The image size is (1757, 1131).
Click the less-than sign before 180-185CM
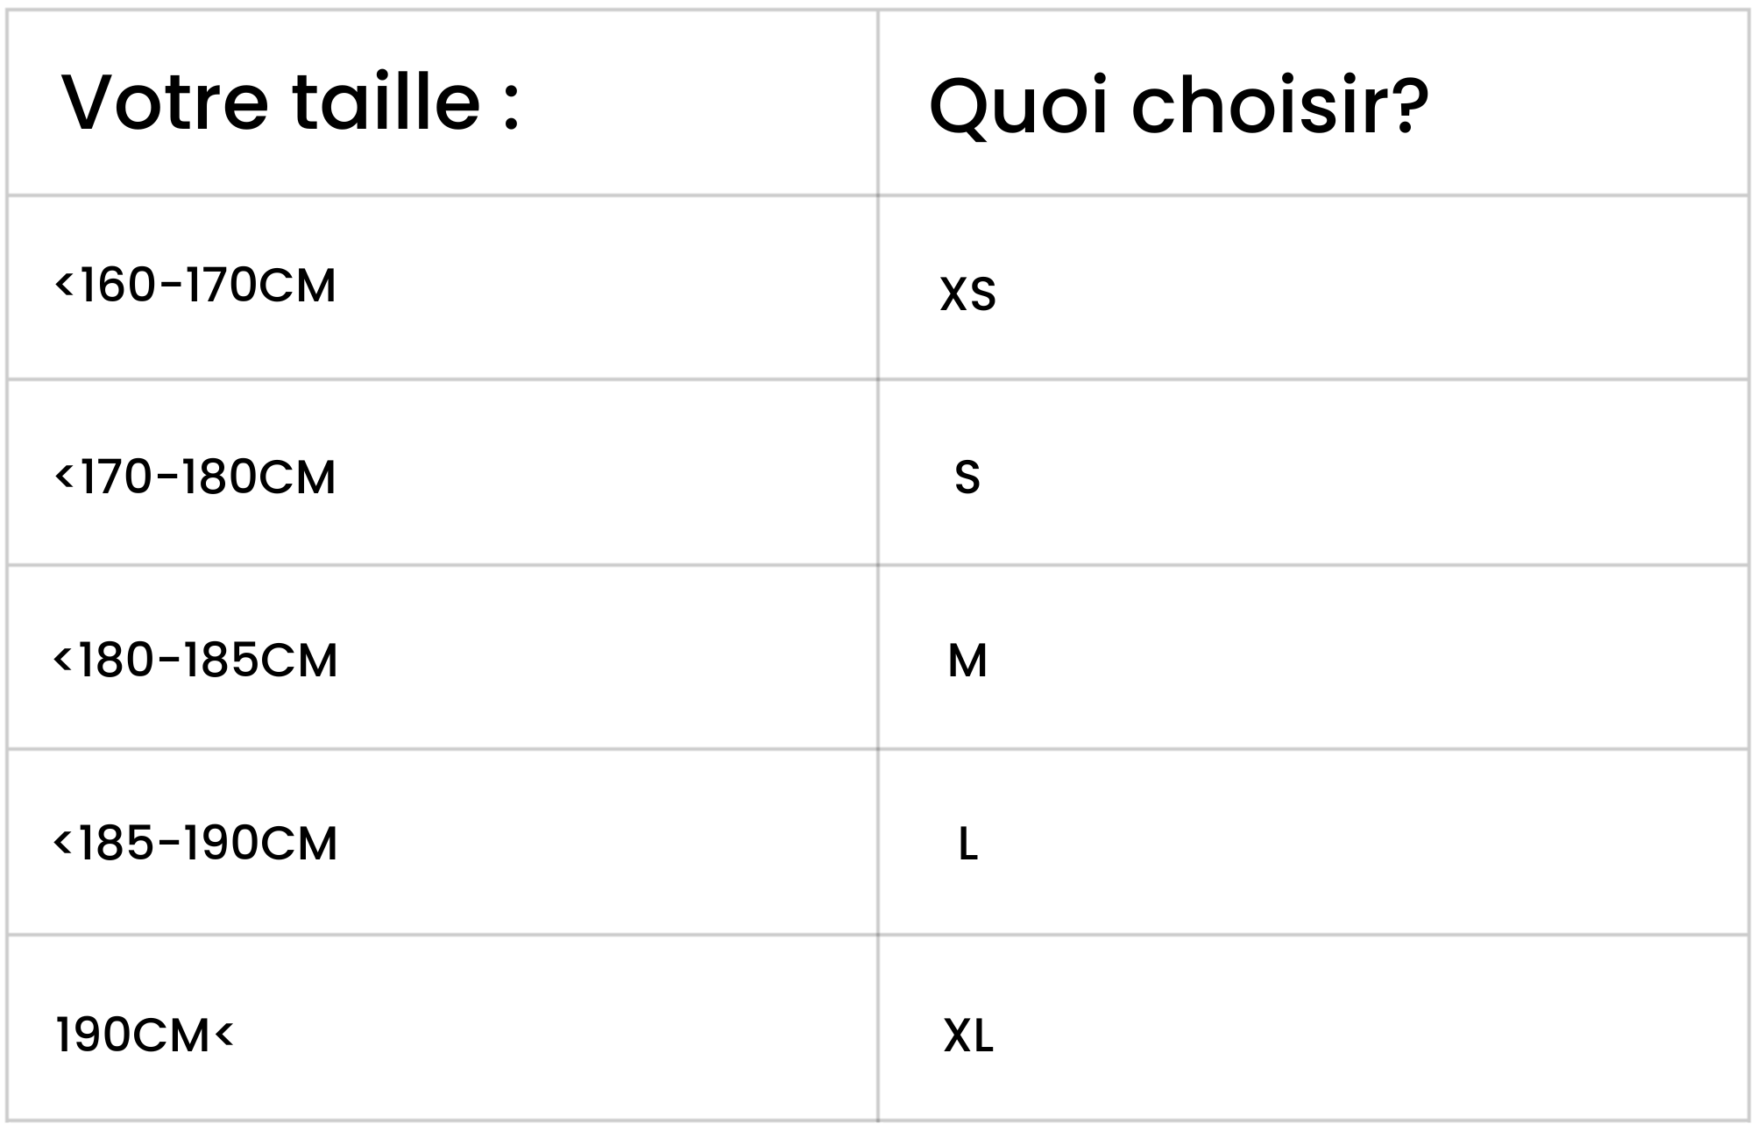(63, 659)
